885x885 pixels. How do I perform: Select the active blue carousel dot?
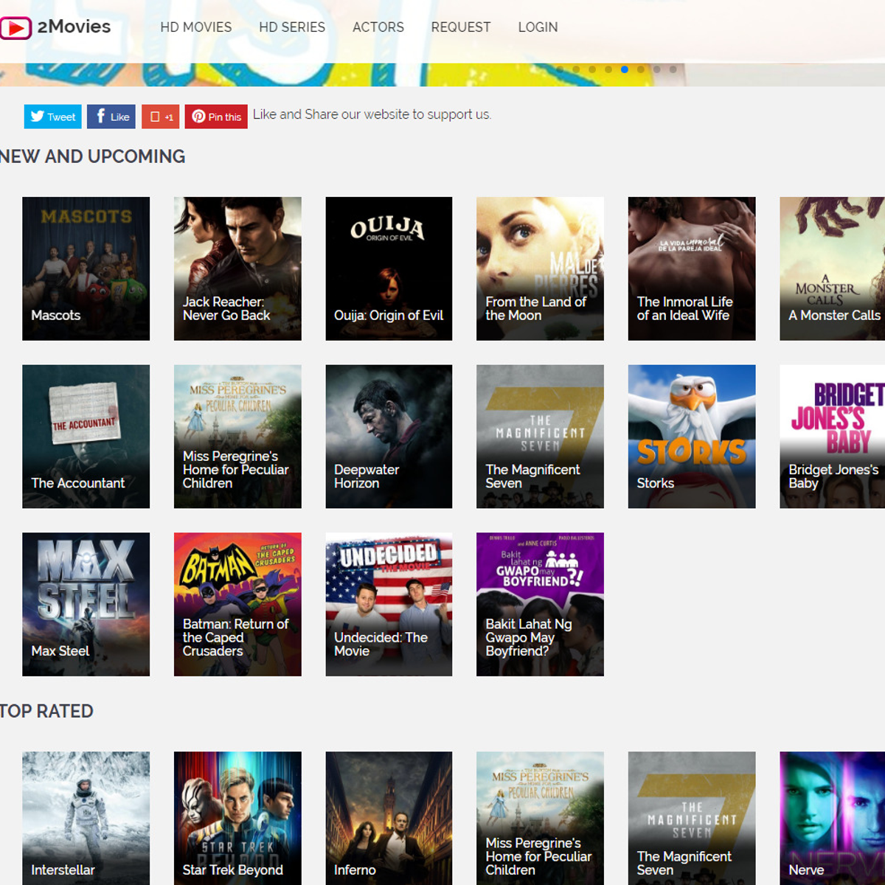[x=625, y=69]
